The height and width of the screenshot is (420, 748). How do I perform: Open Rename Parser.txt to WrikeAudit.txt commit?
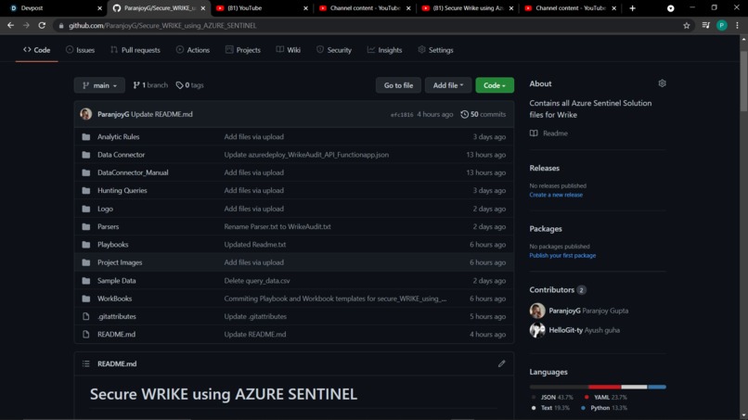point(277,227)
